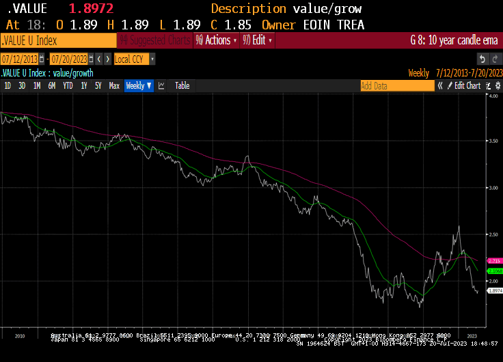Click the G 8: 10 year candle ema title
The height and width of the screenshot is (362, 503).
tap(454, 40)
